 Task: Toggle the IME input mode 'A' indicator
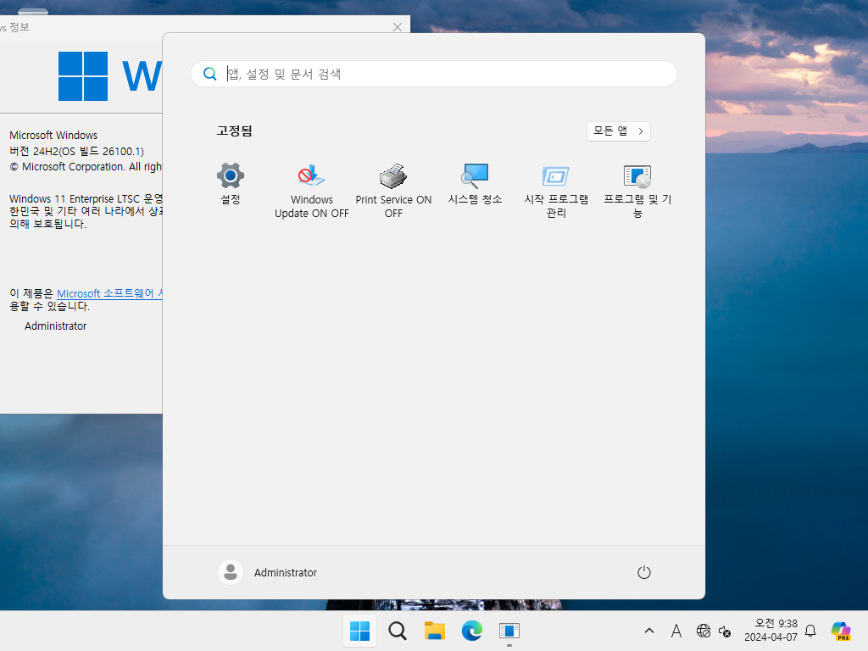[x=676, y=631]
